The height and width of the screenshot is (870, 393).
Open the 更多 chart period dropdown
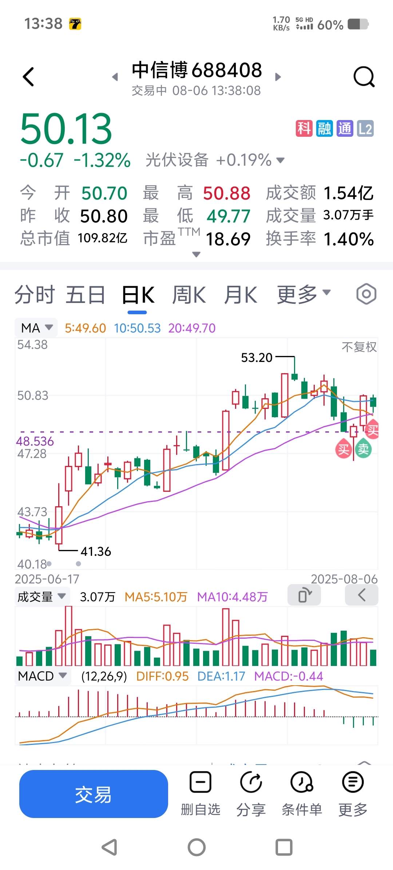coord(304,294)
